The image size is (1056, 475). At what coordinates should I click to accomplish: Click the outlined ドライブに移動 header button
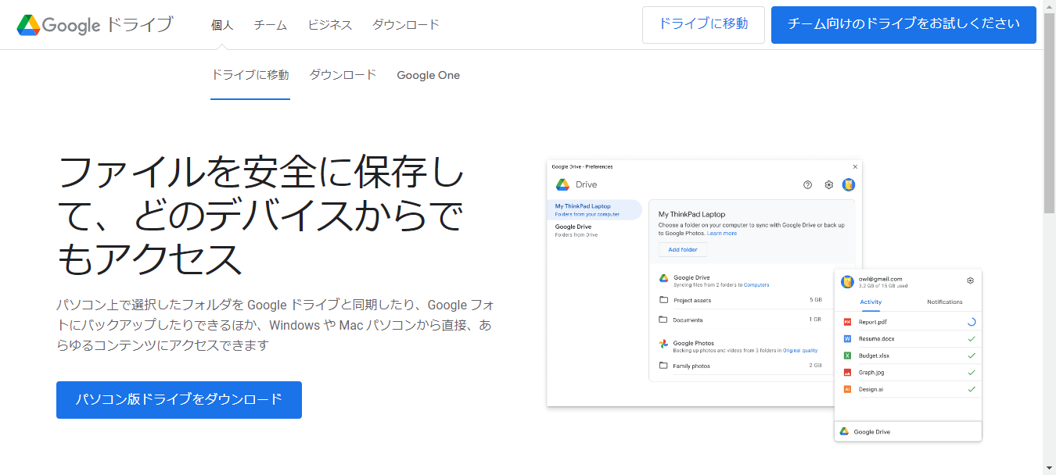tap(703, 24)
